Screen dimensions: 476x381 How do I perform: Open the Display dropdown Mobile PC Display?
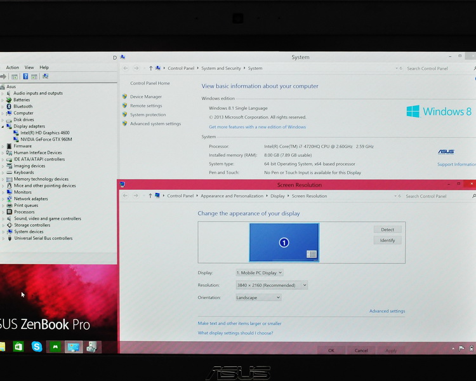(x=260, y=273)
